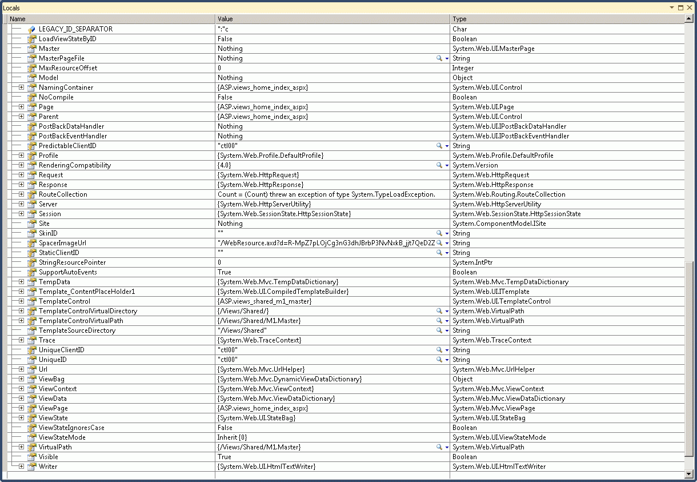Click the System.Web.UI.MasterPage type cell

coord(567,49)
